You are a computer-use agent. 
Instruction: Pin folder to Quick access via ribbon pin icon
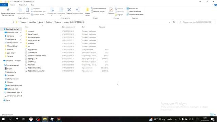tap(8, 10)
